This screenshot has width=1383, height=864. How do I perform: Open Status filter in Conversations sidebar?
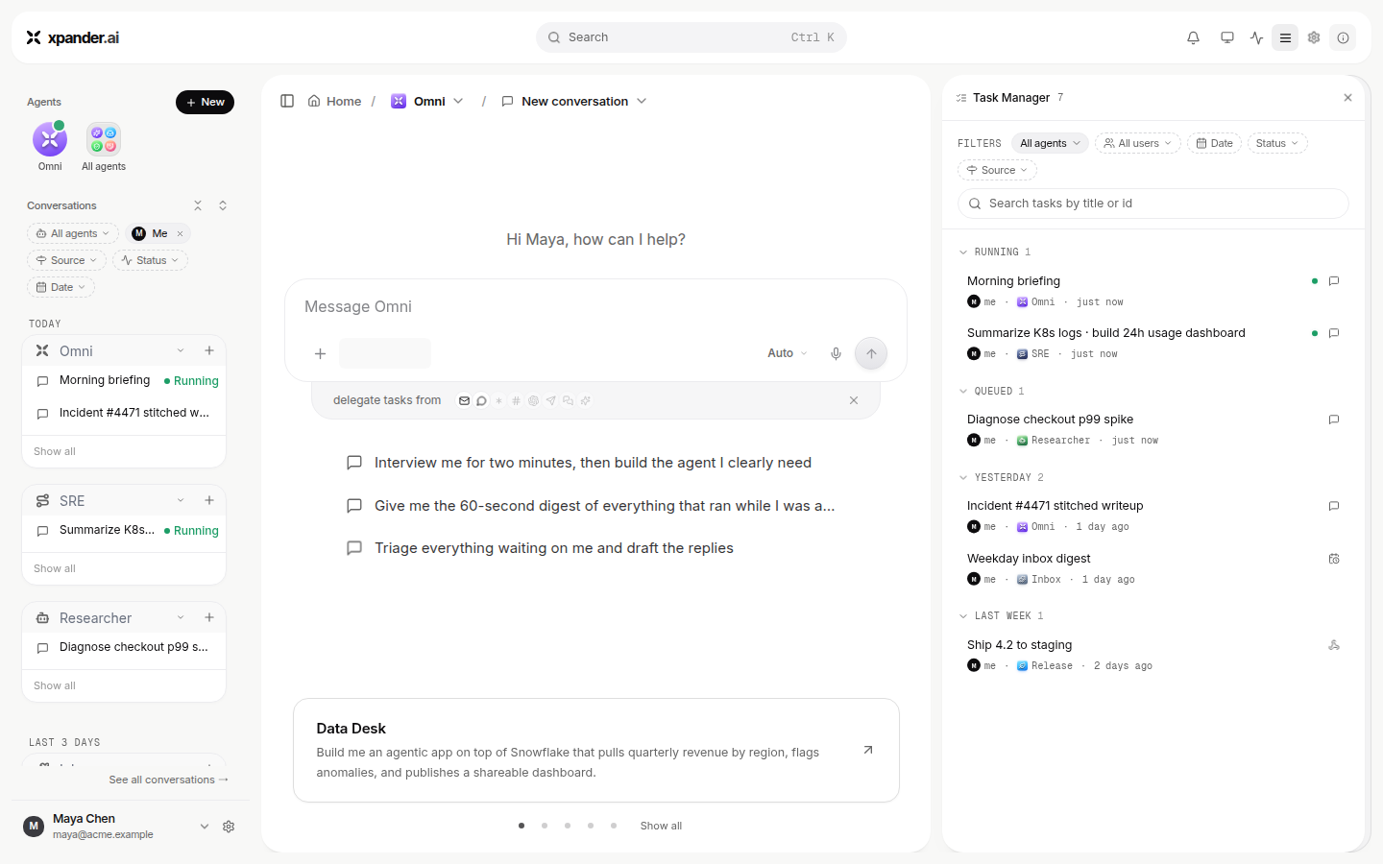coord(150,260)
